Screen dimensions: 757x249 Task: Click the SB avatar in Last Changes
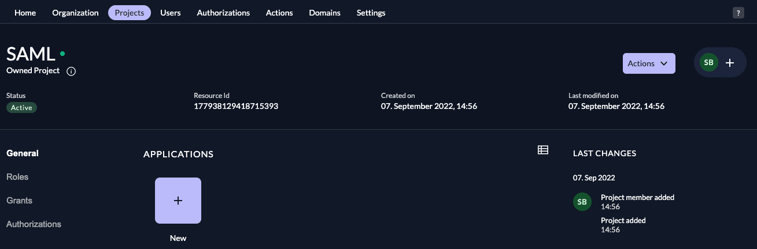coord(582,202)
